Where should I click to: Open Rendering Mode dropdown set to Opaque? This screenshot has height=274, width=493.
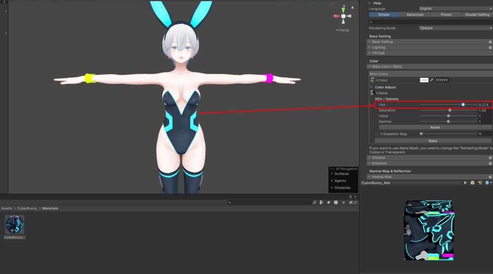(x=455, y=28)
